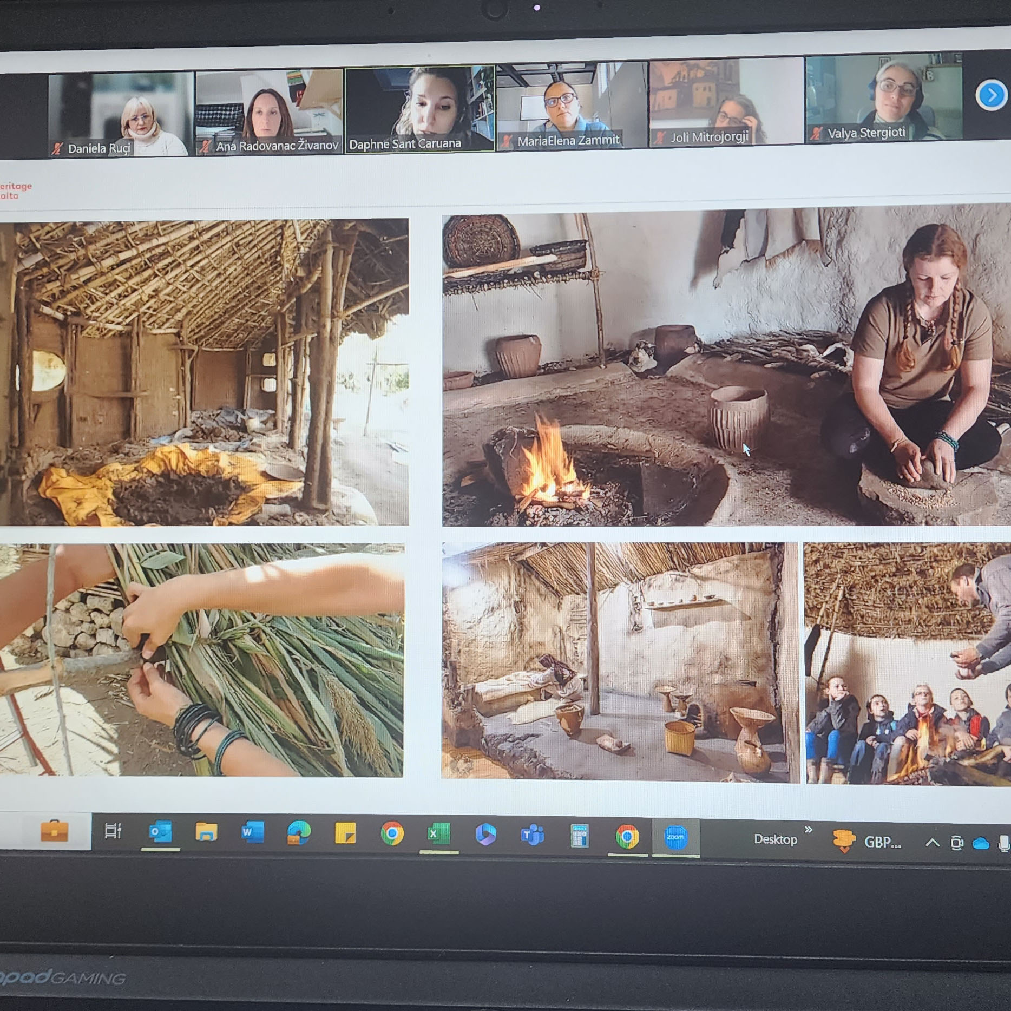Click the microphone icon in system tray
Viewport: 1011px width, 1011px height.
click(1003, 843)
